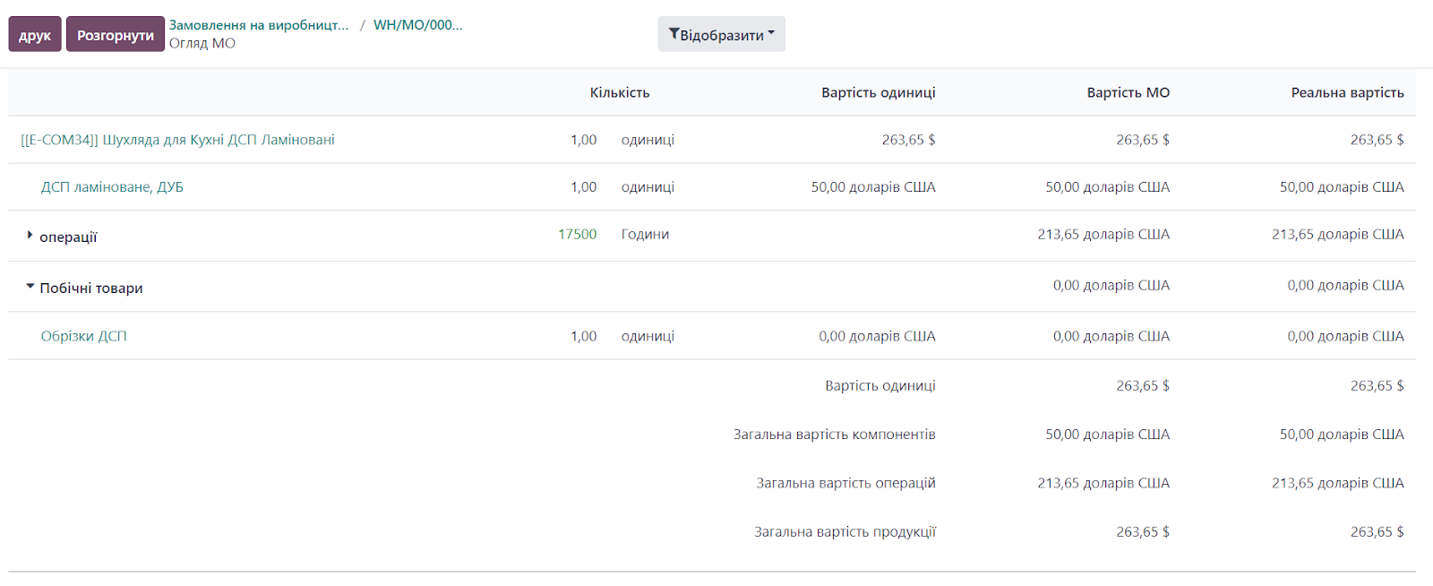
Task: Click the funnel icon in Відобразити
Action: [674, 34]
